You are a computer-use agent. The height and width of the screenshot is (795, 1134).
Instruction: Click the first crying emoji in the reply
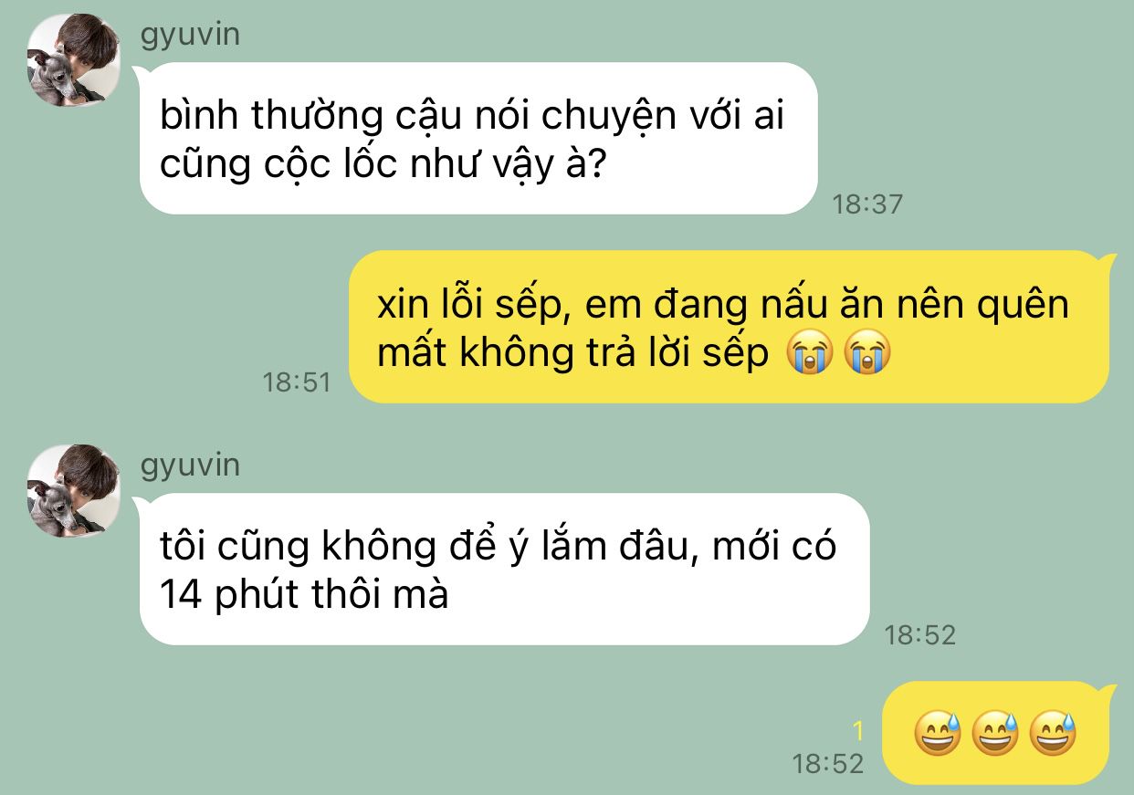[809, 354]
